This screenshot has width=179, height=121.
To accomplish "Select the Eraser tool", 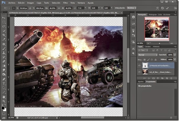I will [x=4, y=61].
